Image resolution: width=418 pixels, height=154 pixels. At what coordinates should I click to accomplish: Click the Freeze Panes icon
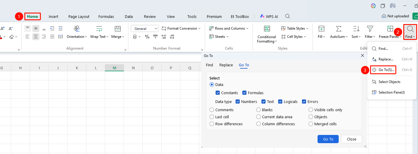point(390,29)
